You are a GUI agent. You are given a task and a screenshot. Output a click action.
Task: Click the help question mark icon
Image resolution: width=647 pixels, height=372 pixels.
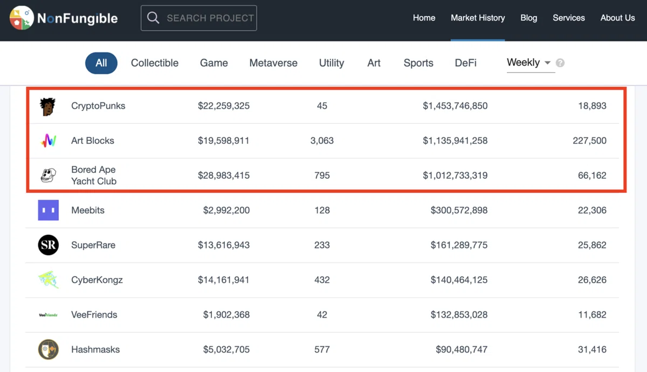[560, 63]
